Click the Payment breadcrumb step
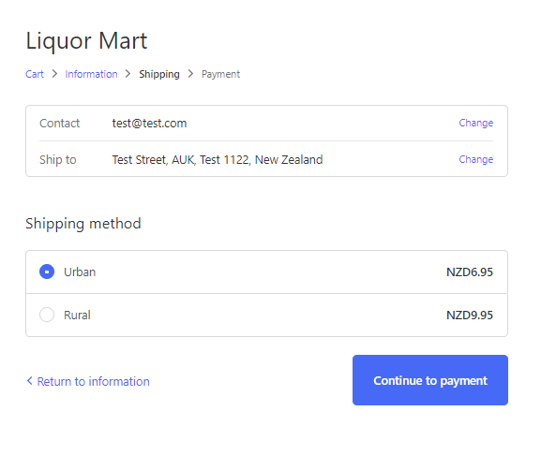 click(220, 74)
